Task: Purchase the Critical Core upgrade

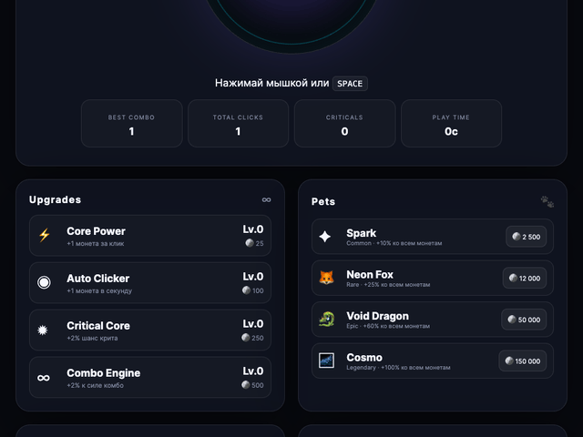Action: (150, 330)
